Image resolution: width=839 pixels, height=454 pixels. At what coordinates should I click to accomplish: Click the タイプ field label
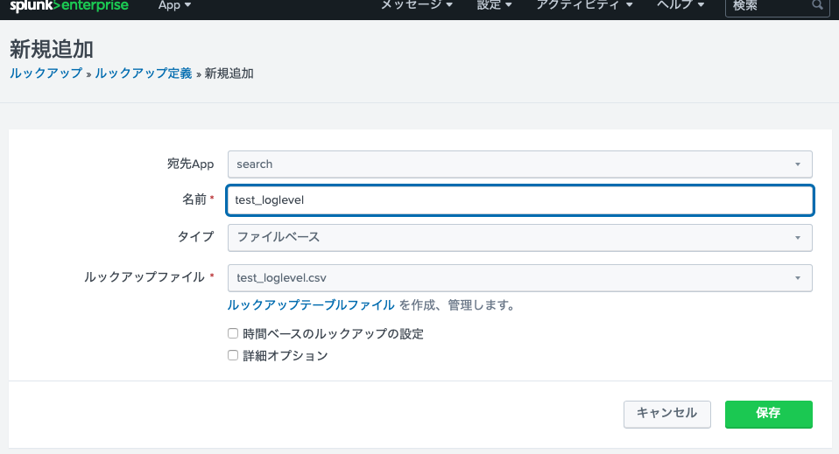pos(196,236)
